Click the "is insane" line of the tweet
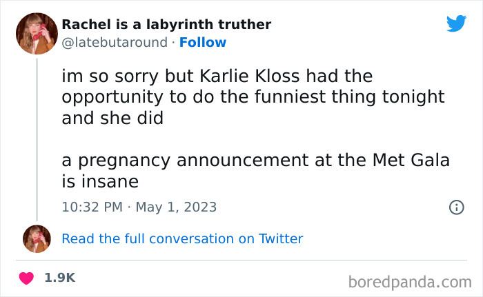This screenshot has height=297, width=483. click(x=100, y=182)
